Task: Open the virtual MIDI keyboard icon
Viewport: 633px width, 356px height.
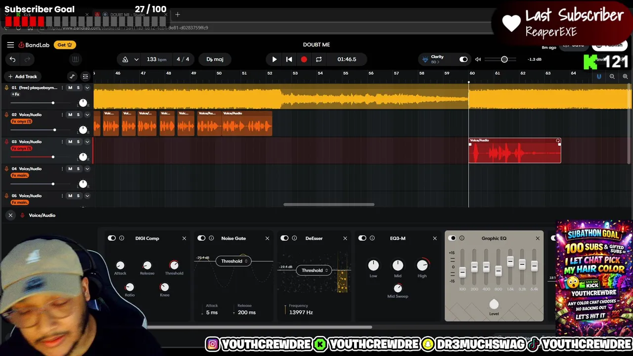Action: coord(75,59)
